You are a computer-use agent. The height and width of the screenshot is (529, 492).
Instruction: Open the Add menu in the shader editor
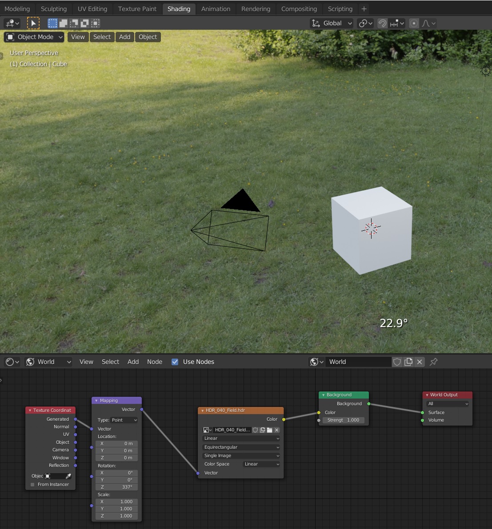coord(133,362)
